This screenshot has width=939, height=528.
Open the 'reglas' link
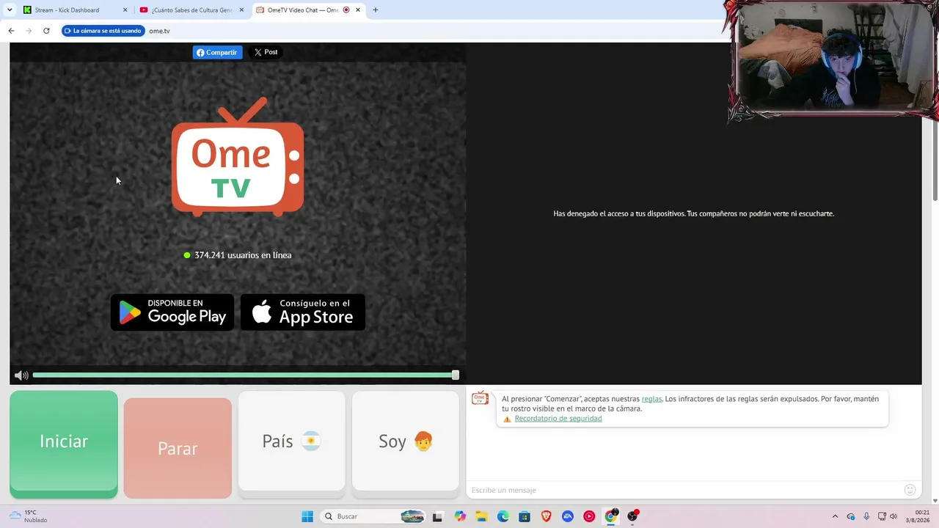[651, 399]
